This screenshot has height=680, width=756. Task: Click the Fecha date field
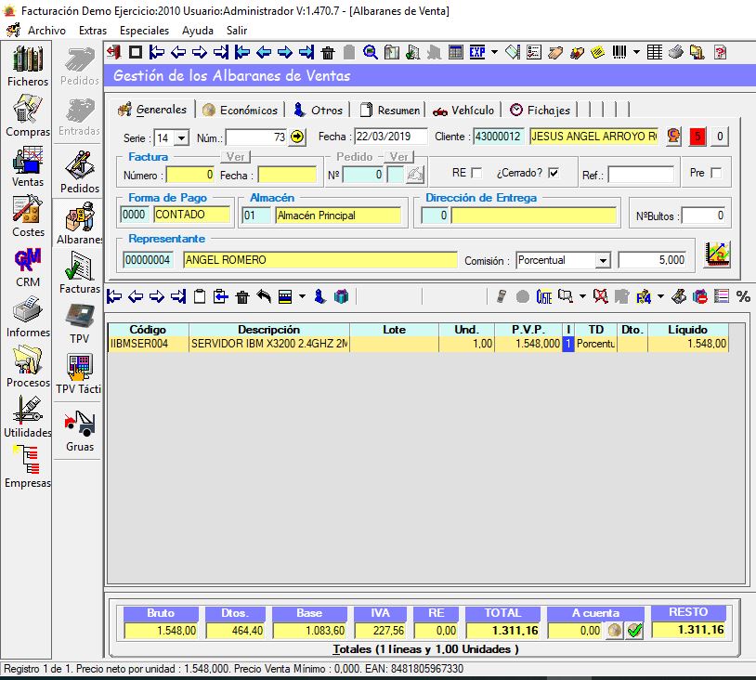coord(390,137)
